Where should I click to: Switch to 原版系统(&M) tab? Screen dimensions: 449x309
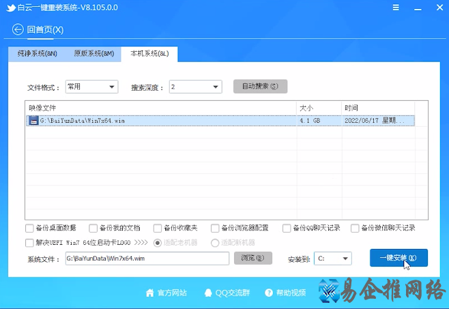click(94, 54)
